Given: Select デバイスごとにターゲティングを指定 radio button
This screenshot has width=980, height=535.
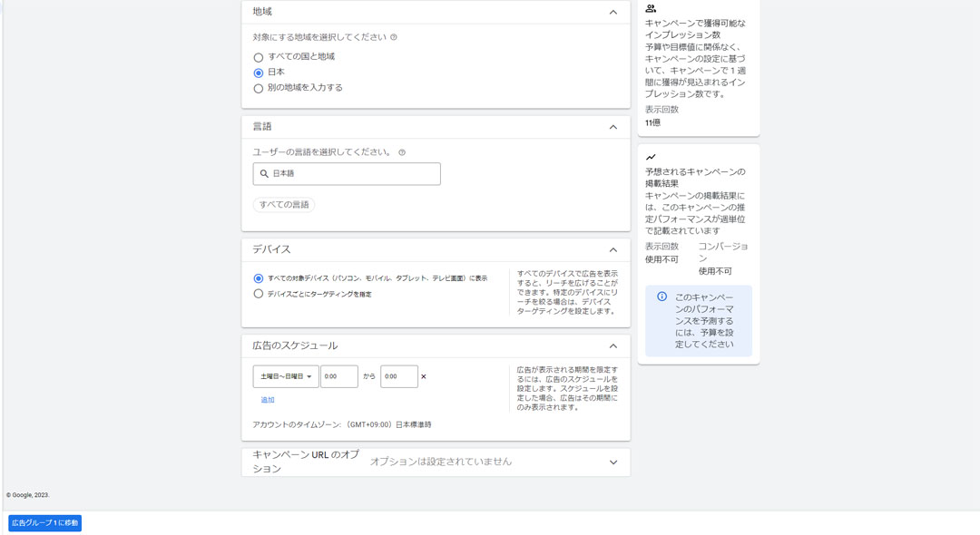Looking at the screenshot, I should [x=259, y=294].
